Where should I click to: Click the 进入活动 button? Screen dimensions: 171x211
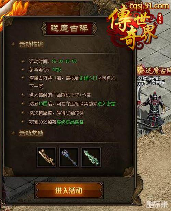point(69,190)
